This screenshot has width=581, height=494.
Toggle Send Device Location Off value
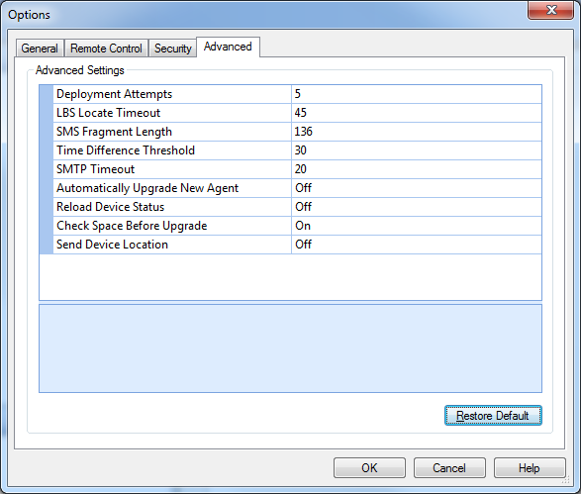(417, 245)
